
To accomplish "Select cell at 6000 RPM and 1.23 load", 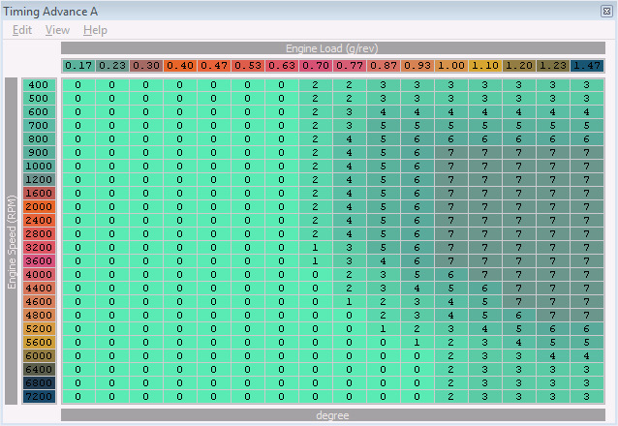I will [552, 356].
